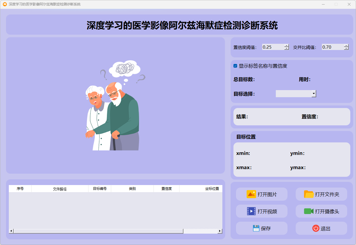This screenshot has height=245, width=356.
Task: Click the picture icon for 打开图片
Action: [x=251, y=194]
